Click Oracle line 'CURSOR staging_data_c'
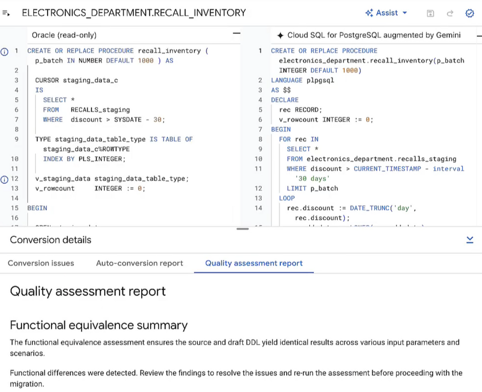Screen dimensions: 482x392 coord(77,80)
